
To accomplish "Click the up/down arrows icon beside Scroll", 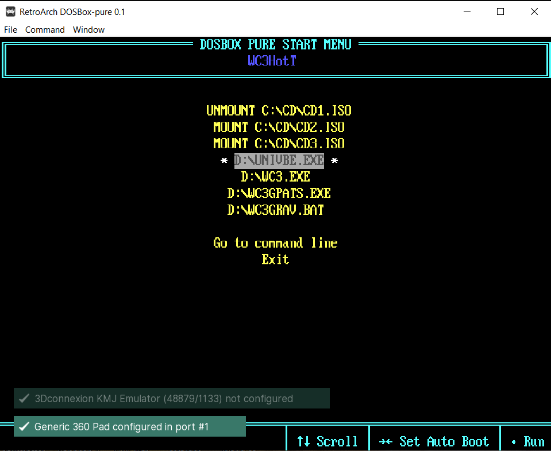I will (x=303, y=441).
